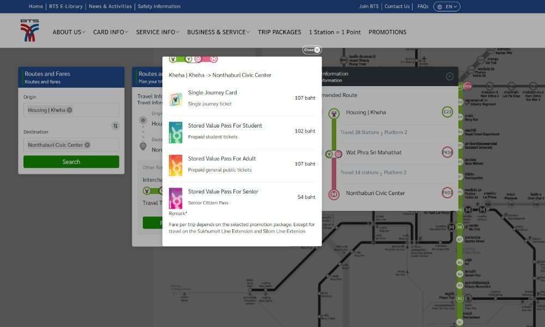
Task: Select the origin radio marker in travel info
Action: pos(143,120)
